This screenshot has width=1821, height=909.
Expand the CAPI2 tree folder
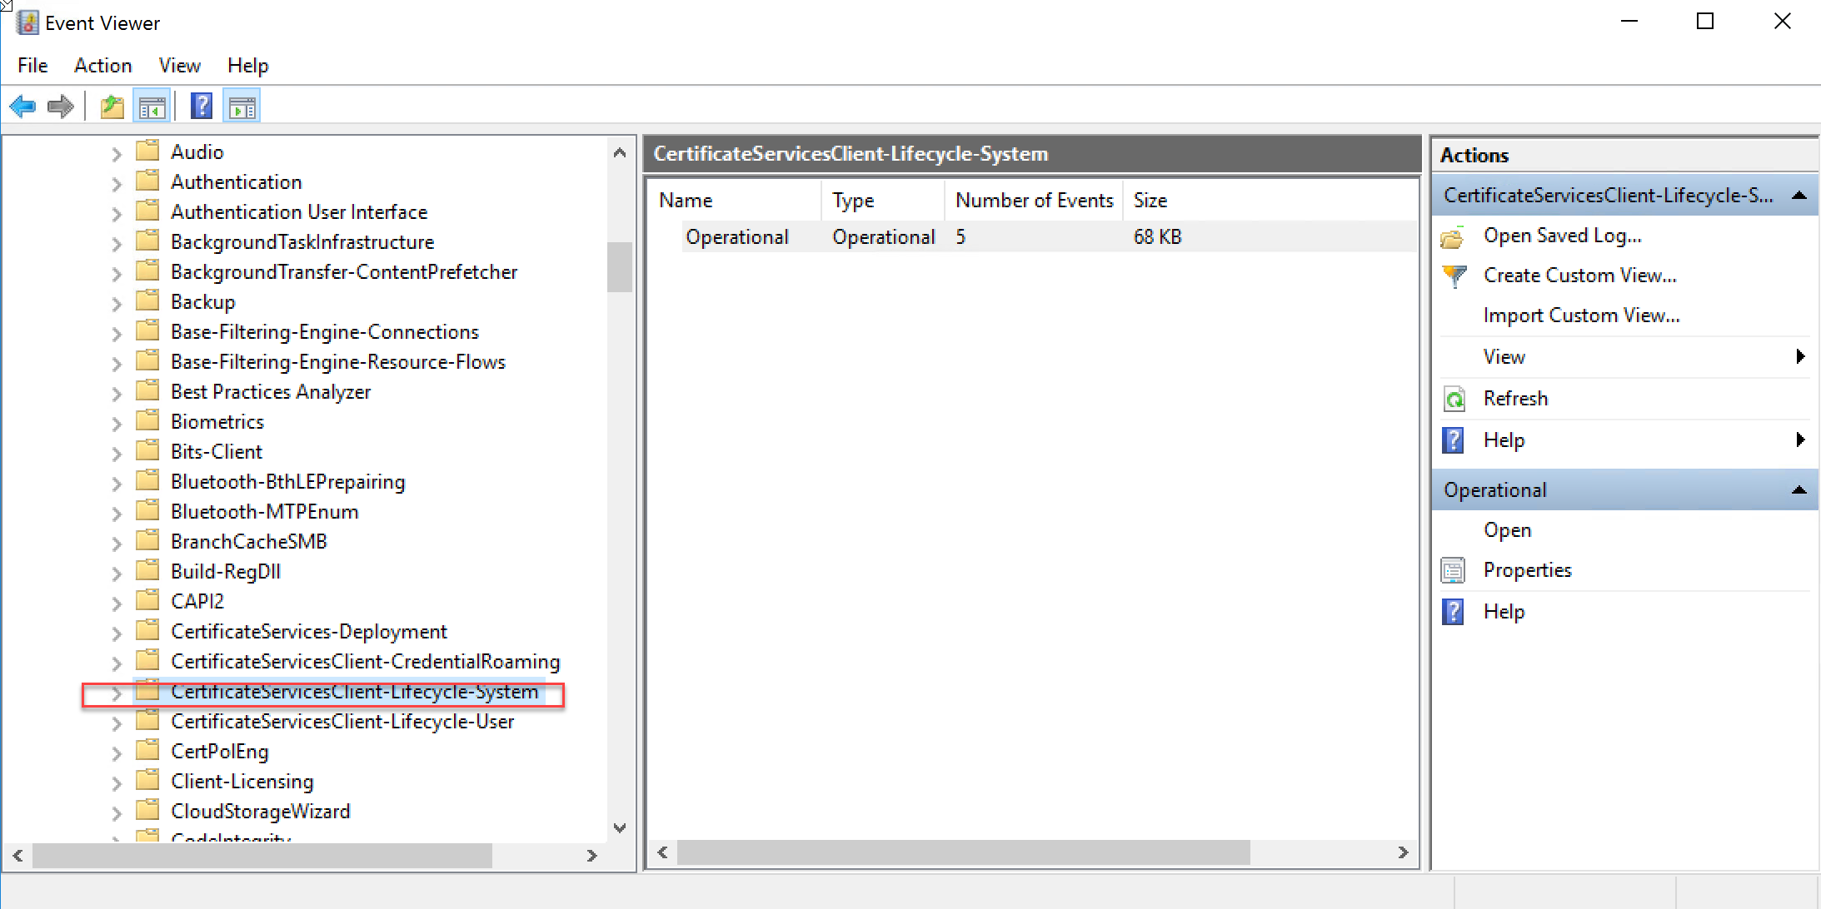(x=117, y=603)
